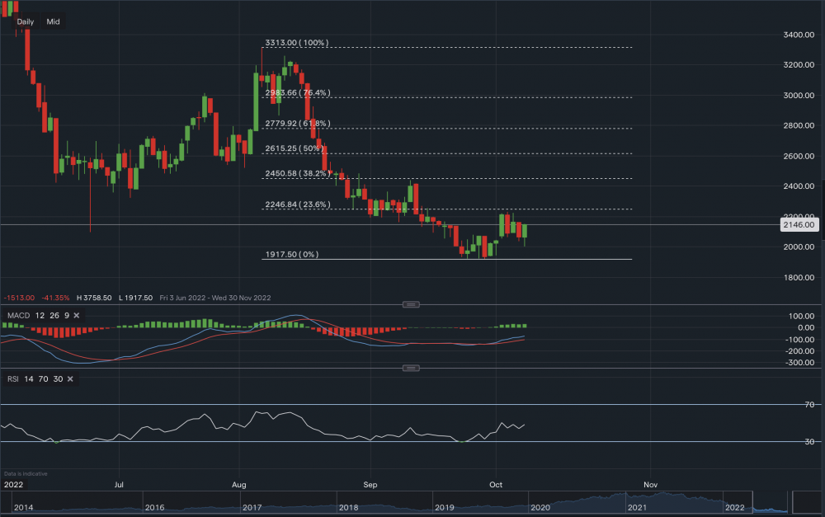The image size is (825, 517).
Task: Close the RSI indicator using the X icon
Action: [x=69, y=378]
